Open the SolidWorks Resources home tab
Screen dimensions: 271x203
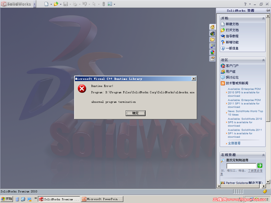point(213,27)
